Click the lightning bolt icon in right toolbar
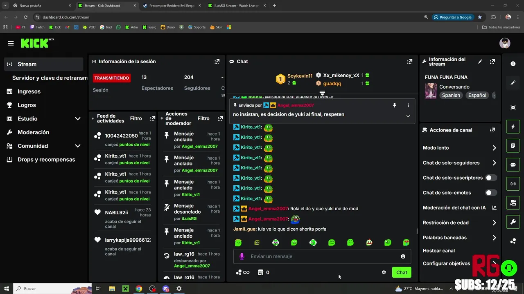Image resolution: width=524 pixels, height=294 pixels. [513, 127]
